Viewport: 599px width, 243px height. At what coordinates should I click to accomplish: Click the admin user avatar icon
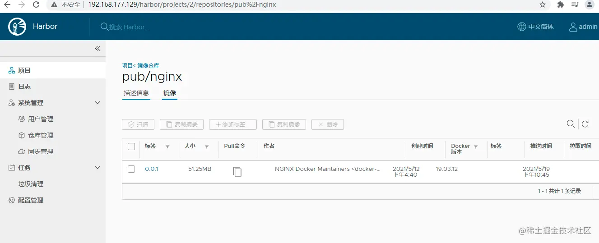point(573,27)
